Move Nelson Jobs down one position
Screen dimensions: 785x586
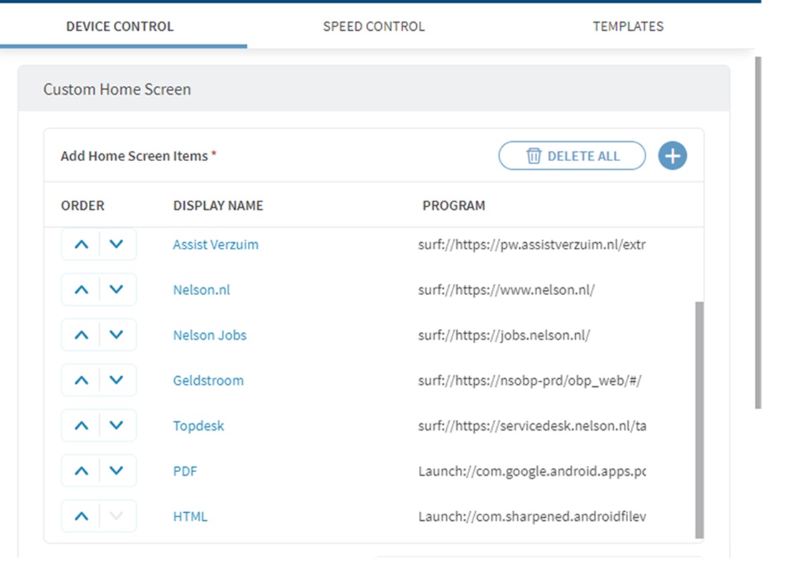[x=117, y=335]
